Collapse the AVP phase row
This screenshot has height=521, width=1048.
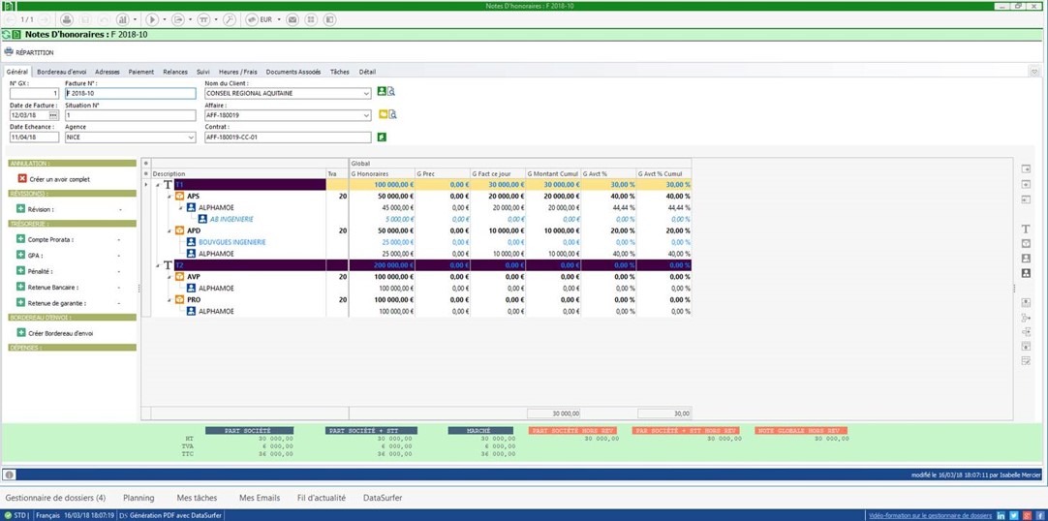coord(170,277)
